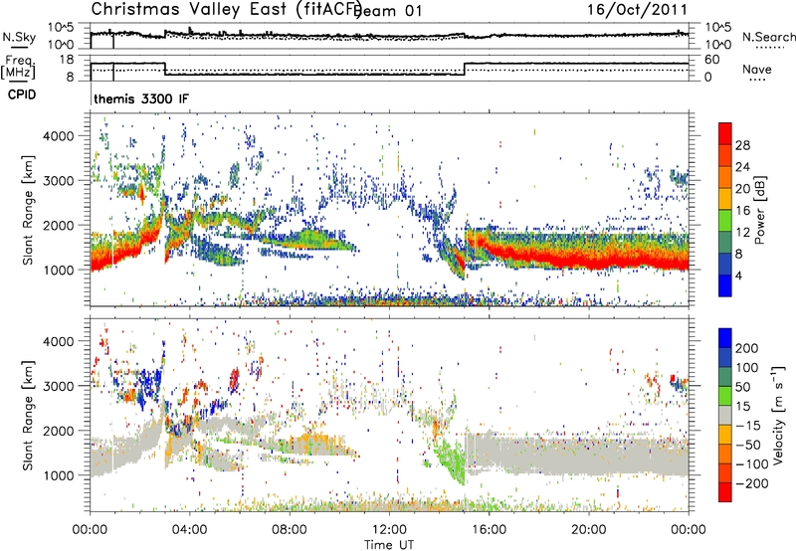Click the '04:00' time tick label
The width and height of the screenshot is (796, 551).
[x=189, y=530]
